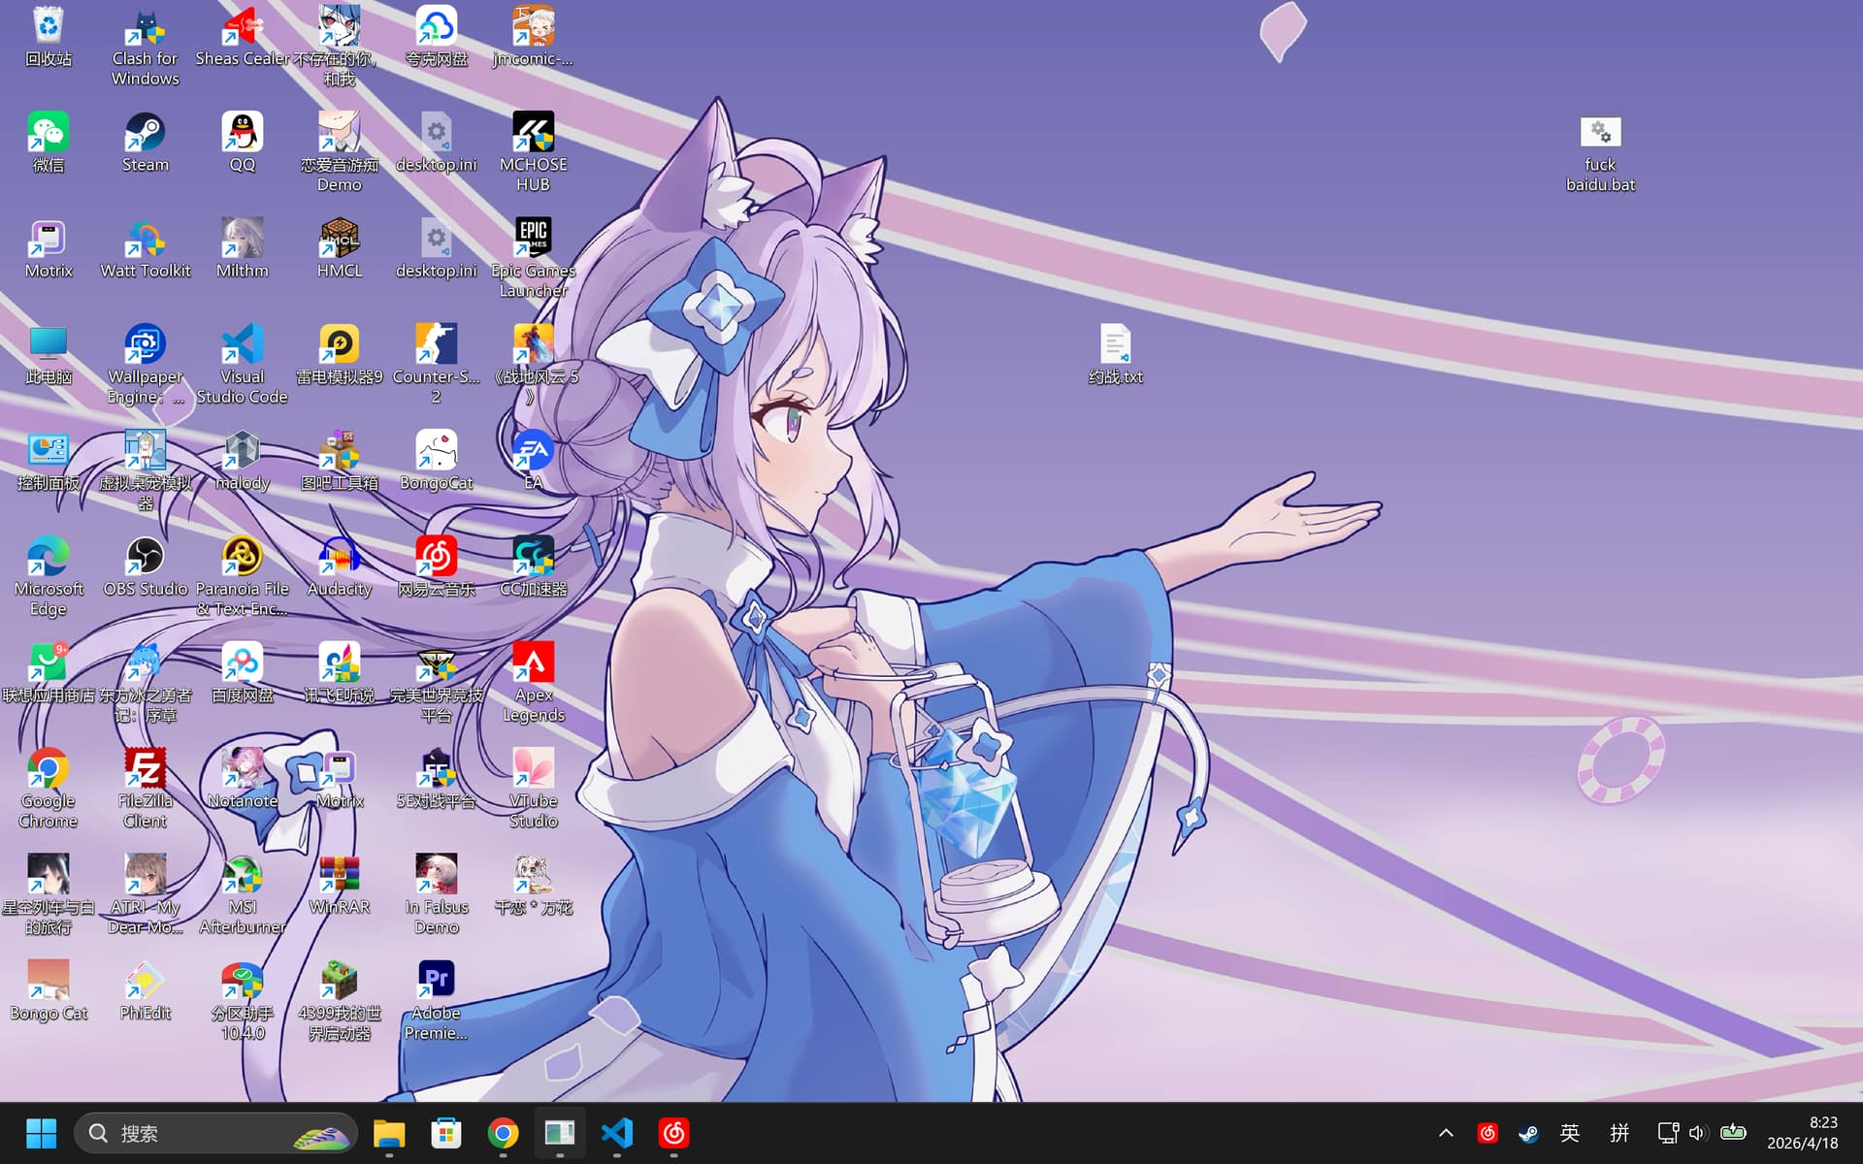The height and width of the screenshot is (1164, 1863).
Task: Expand the hidden system tray icons chevron
Action: pyautogui.click(x=1446, y=1133)
